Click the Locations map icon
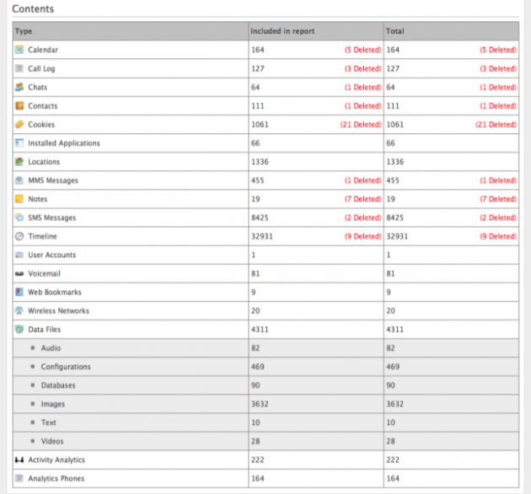 (19, 162)
